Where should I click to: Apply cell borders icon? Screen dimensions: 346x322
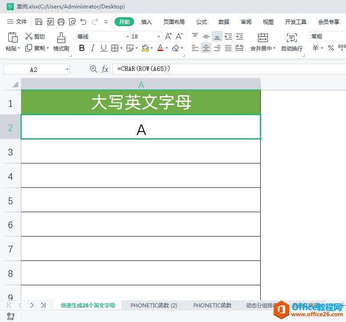(x=115, y=48)
